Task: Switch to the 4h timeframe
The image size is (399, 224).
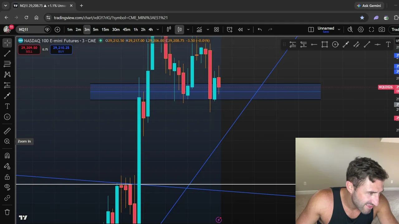Action: tap(151, 30)
